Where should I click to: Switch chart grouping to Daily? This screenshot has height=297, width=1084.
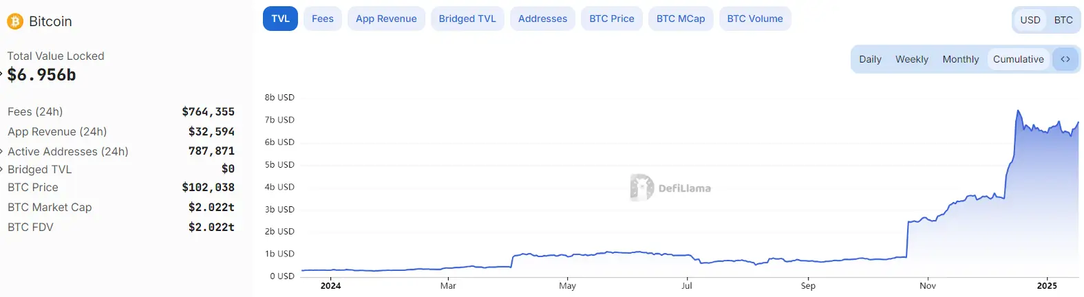[x=870, y=59]
